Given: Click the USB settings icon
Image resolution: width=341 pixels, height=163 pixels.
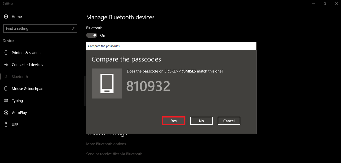Looking at the screenshot, I should click(x=6, y=124).
